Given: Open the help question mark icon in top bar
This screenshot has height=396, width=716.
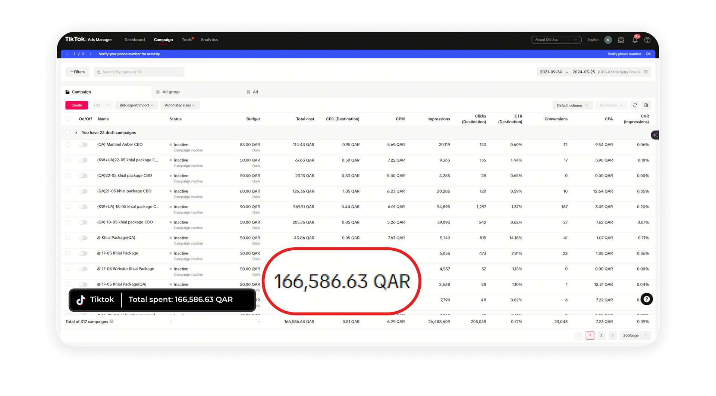Looking at the screenshot, I should point(647,40).
